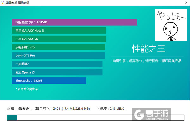190x124 pixels.
Task: Click the 剩余时间 00:24 readout
Action: (47, 109)
